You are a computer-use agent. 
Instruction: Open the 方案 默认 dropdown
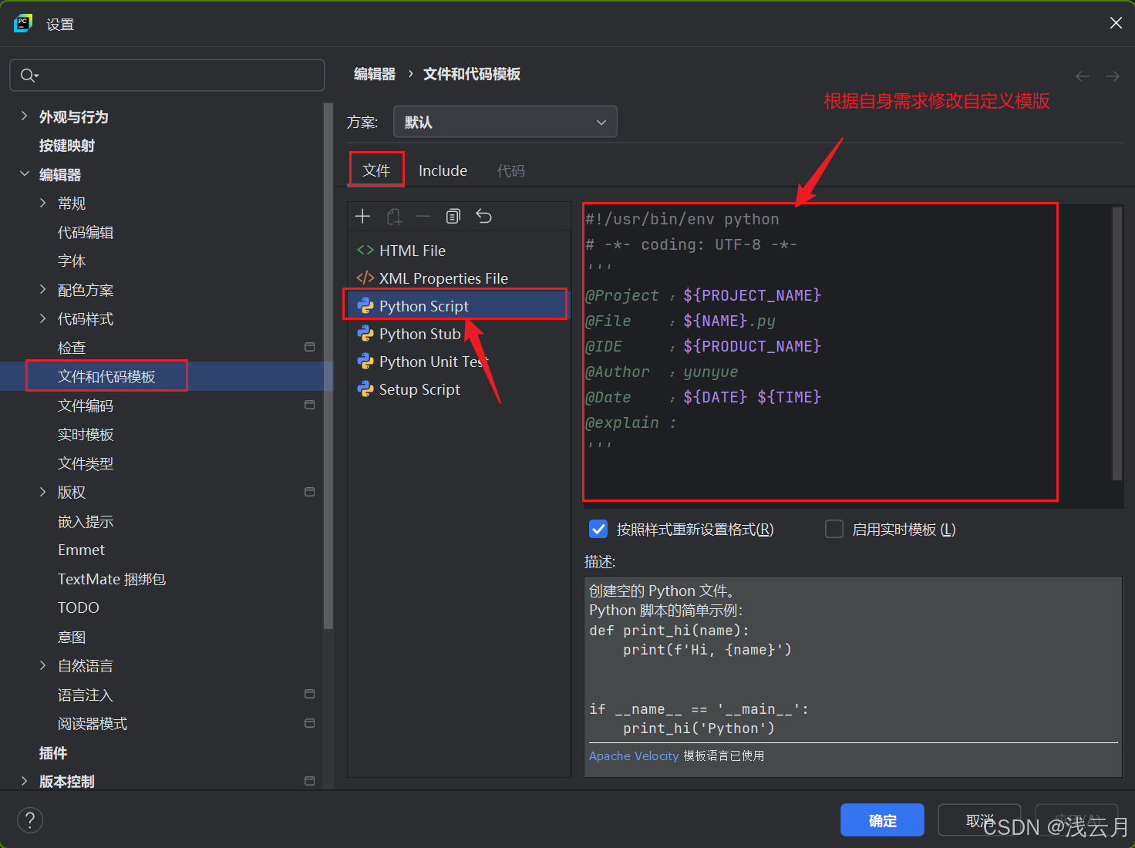505,122
